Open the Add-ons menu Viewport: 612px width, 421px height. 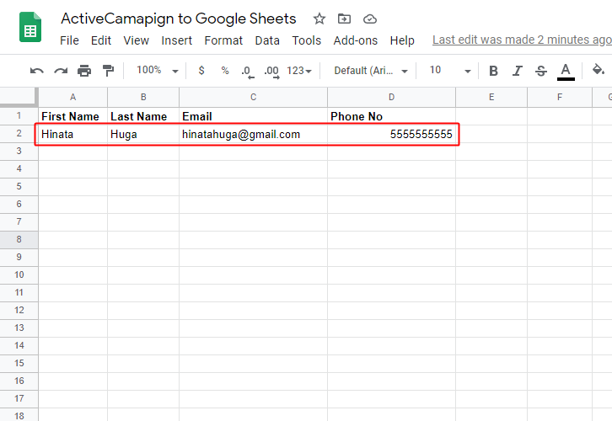[x=356, y=40]
